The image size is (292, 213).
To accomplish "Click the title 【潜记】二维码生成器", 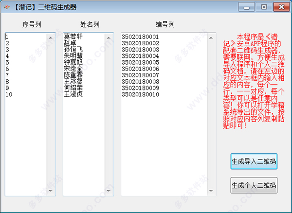I will (x=45, y=7).
